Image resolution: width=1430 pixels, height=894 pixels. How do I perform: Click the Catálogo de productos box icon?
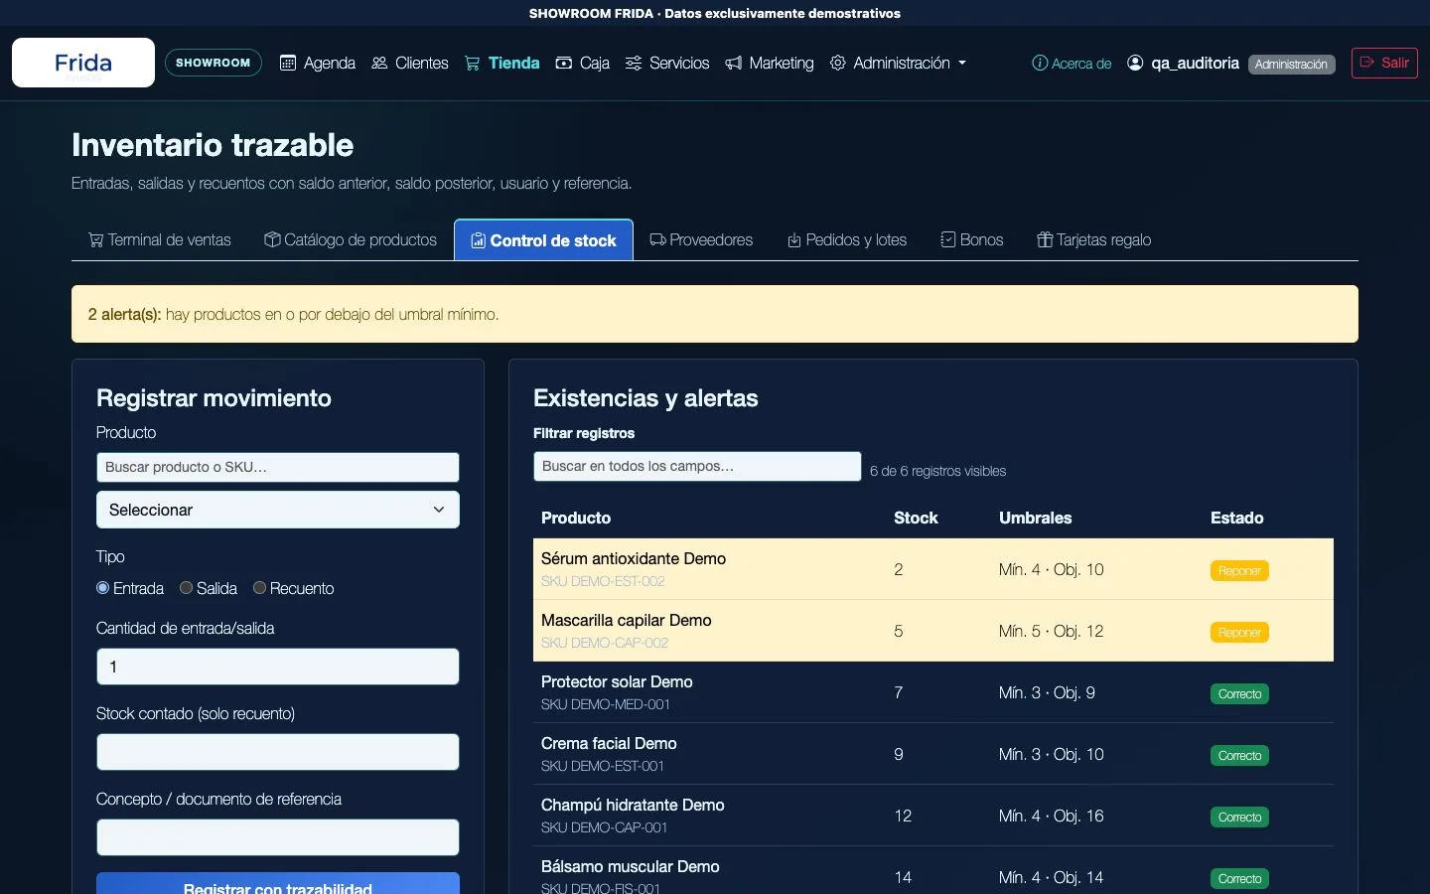272,239
